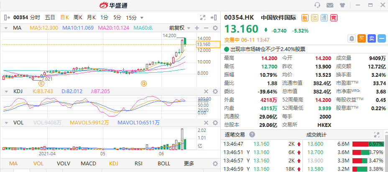Expand the chart to fullscreen
The width and height of the screenshot is (388, 172).
point(203,18)
